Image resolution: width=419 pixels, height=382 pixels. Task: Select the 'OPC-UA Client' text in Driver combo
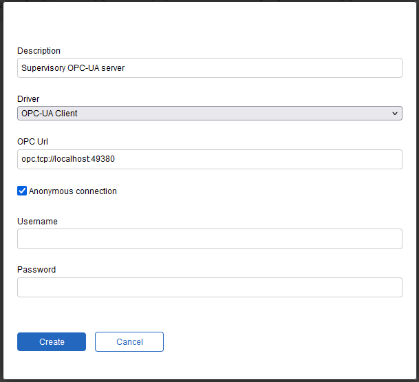50,114
